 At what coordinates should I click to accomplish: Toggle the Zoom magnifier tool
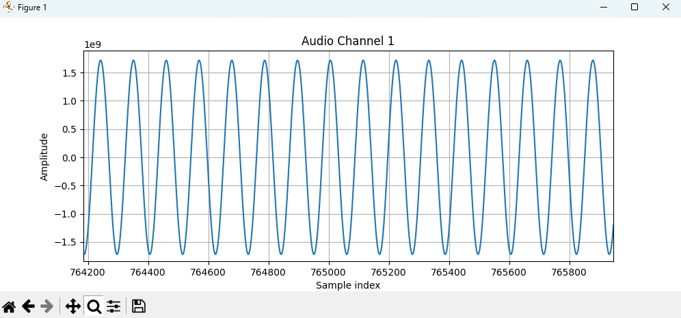pos(94,306)
